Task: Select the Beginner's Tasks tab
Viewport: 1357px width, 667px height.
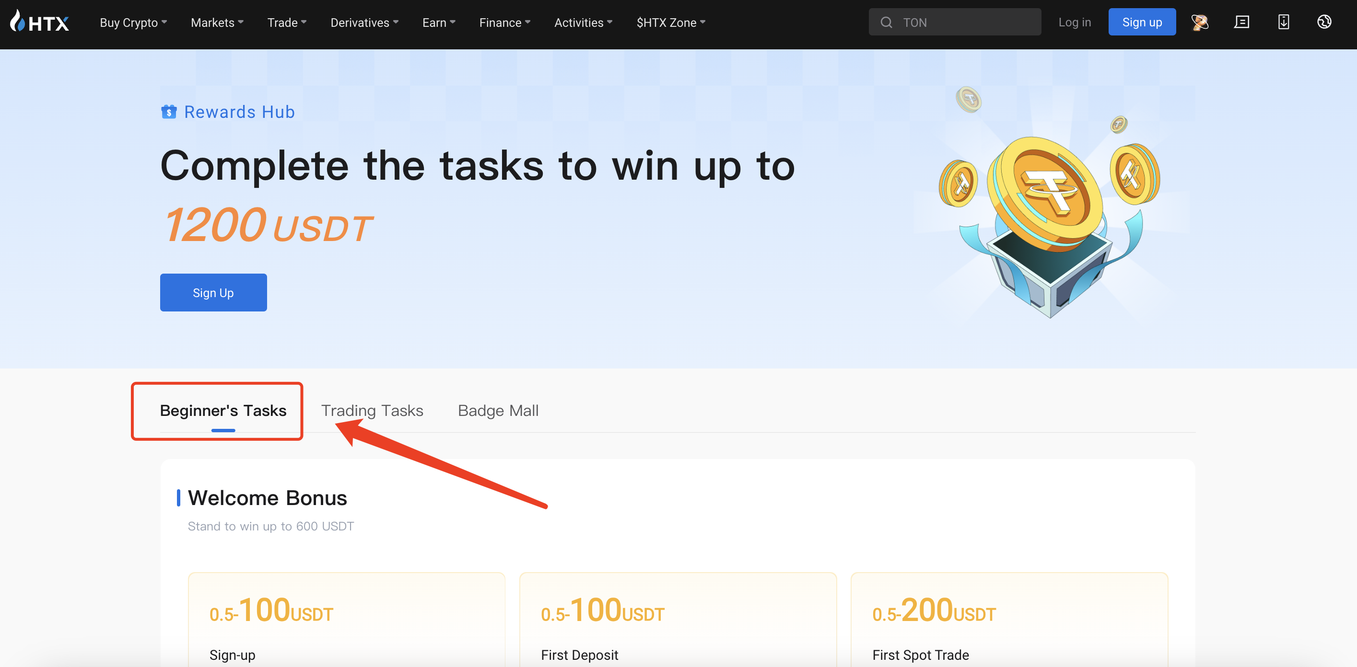Action: pos(223,411)
